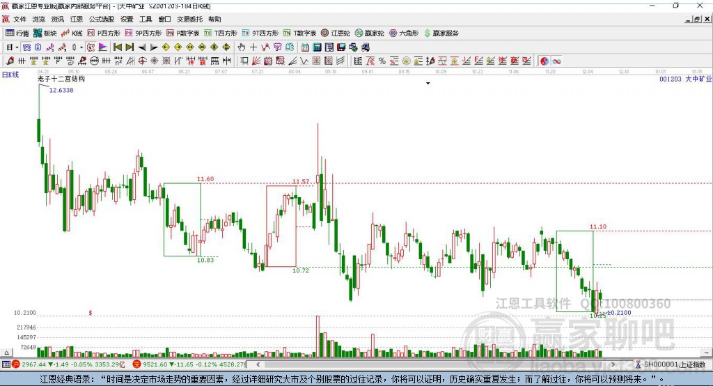Click the 日K线 chart label

point(10,75)
